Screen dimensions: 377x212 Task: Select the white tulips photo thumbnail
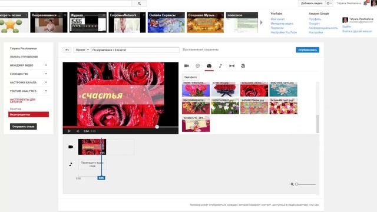tap(225, 107)
